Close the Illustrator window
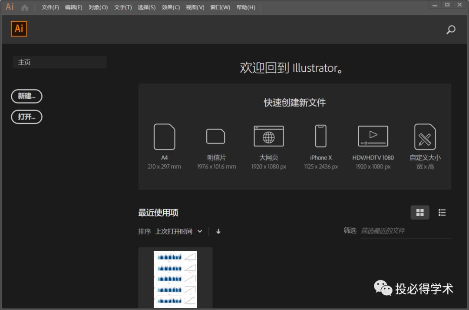The image size is (469, 310). (x=460, y=5)
